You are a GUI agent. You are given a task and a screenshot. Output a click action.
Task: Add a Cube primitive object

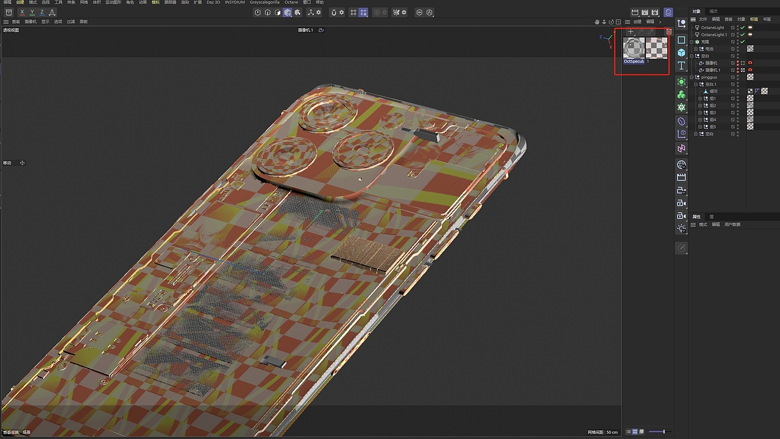tap(681, 52)
